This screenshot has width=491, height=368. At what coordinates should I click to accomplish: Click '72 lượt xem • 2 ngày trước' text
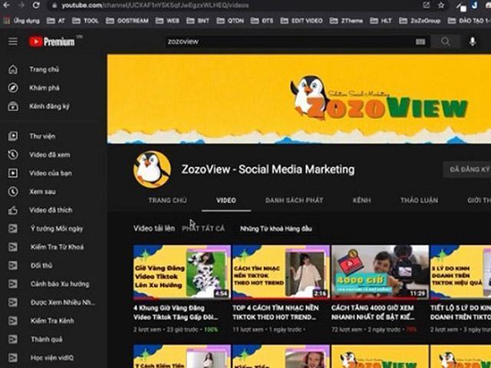pos(366,330)
